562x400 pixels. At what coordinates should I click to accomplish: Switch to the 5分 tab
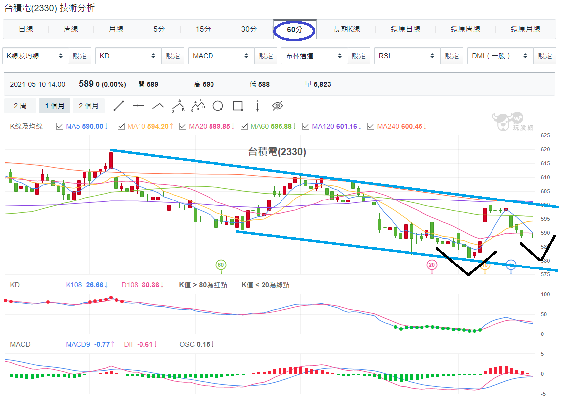click(x=159, y=29)
